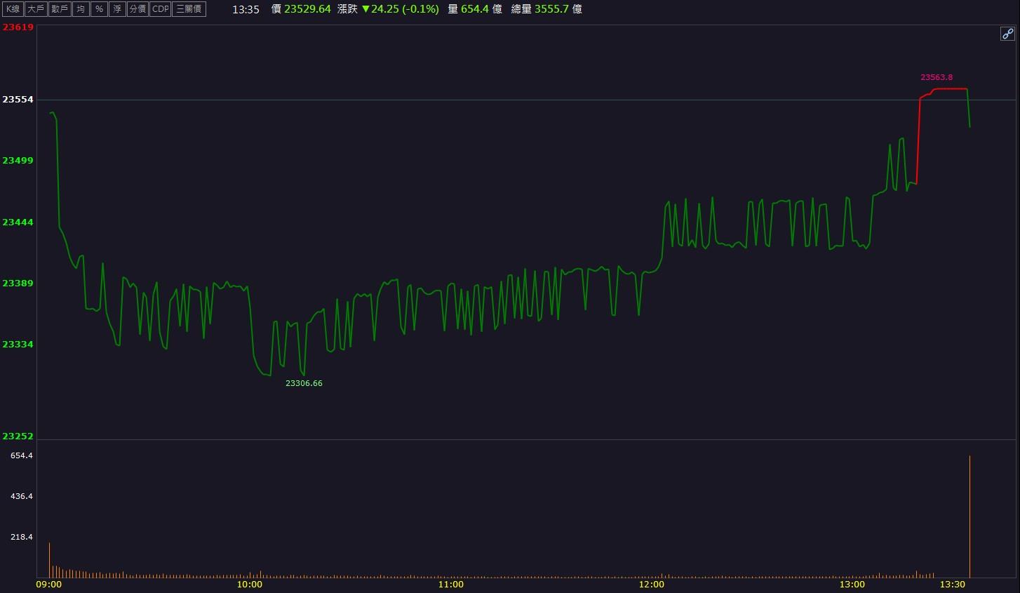The height and width of the screenshot is (593, 1020).
Task: Click the 23619 price axis label
Action: pyautogui.click(x=18, y=27)
